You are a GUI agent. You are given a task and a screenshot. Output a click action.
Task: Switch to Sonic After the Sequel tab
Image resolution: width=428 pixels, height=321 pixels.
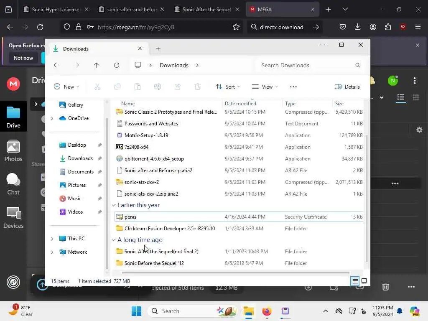[x=207, y=10]
